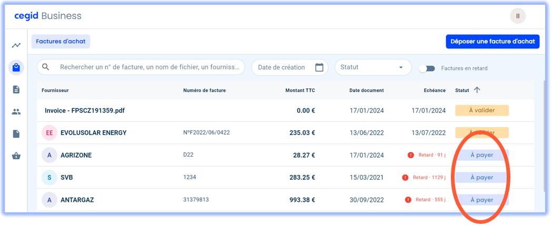The height and width of the screenshot is (226, 552).
Task: Open the dashboard trend chart sidebar icon
Action: [16, 45]
